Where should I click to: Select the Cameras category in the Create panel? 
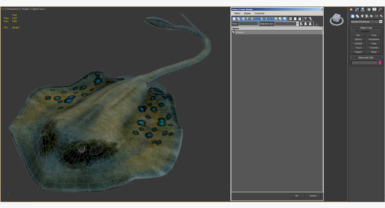click(367, 16)
